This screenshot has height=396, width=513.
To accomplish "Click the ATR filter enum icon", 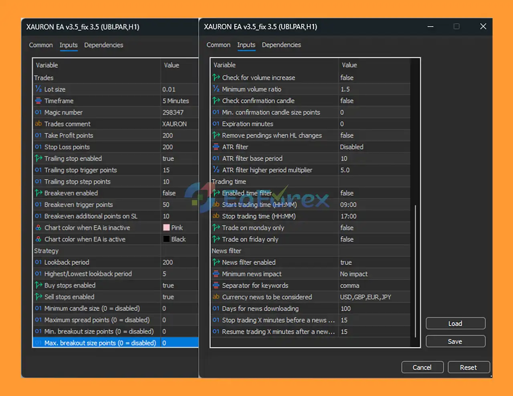I will point(216,147).
